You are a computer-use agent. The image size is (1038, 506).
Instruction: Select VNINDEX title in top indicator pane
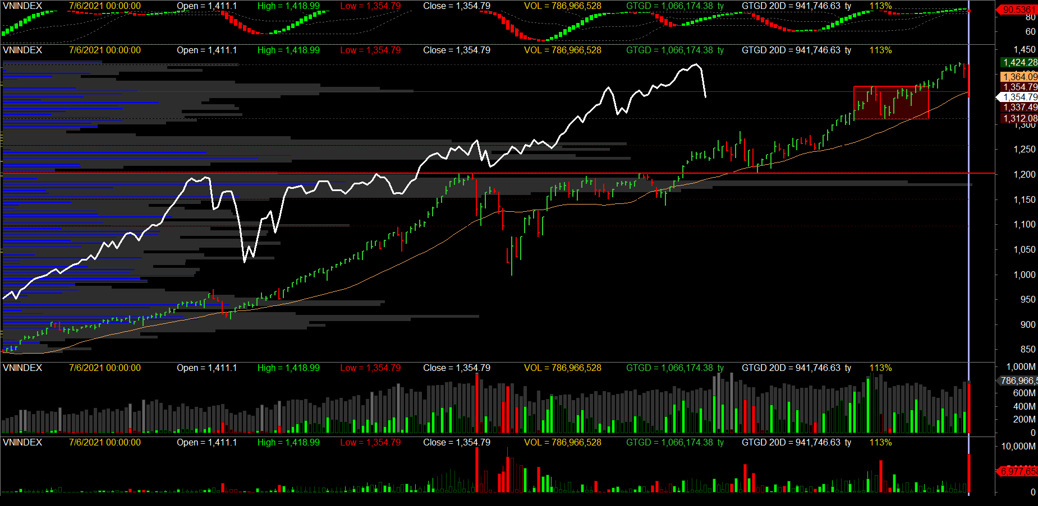22,6
